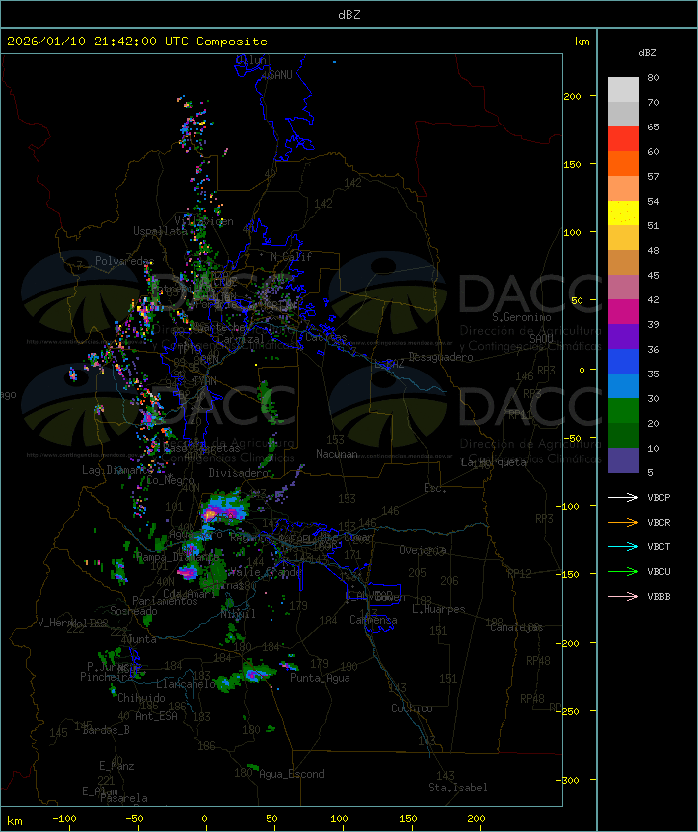Click the VBCP legend label
This screenshot has height=832, width=698.
pos(659,498)
